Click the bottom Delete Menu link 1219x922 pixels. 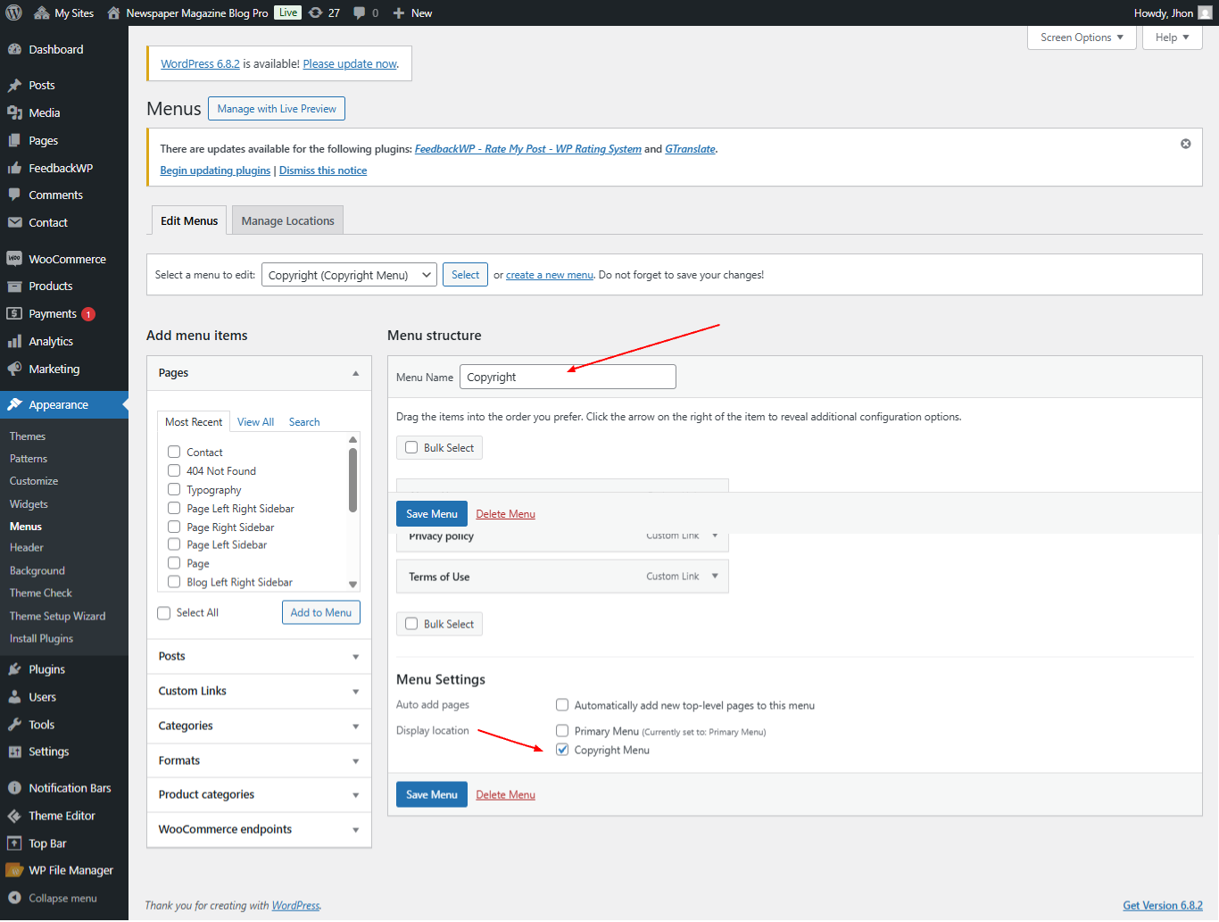tap(506, 795)
